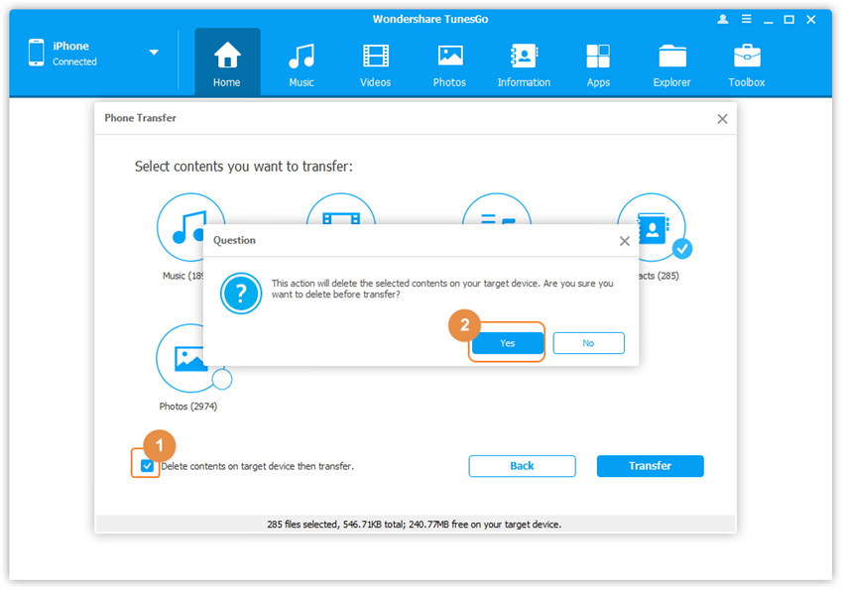This screenshot has height=590, width=843.
Task: Select the Playlist content circle icon
Action: click(496, 209)
